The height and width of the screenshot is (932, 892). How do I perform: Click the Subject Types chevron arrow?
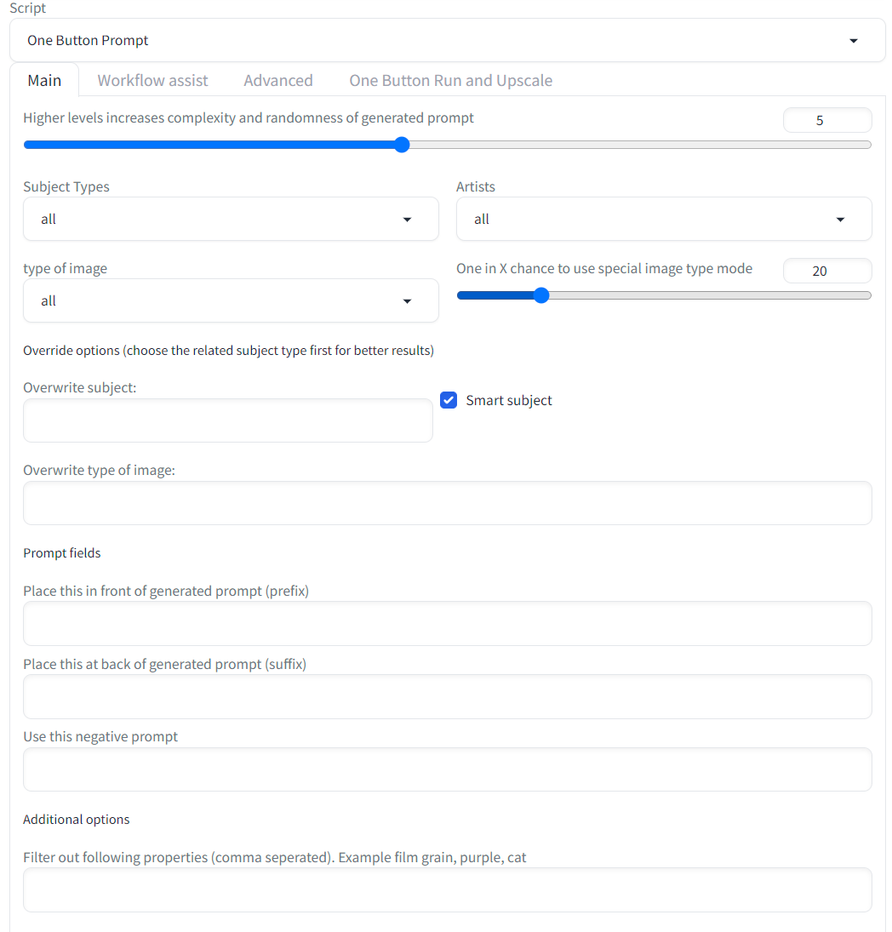click(407, 219)
